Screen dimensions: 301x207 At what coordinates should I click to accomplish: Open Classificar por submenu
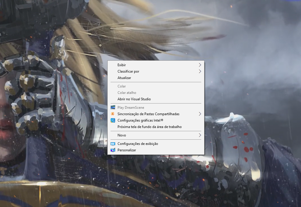coord(156,71)
